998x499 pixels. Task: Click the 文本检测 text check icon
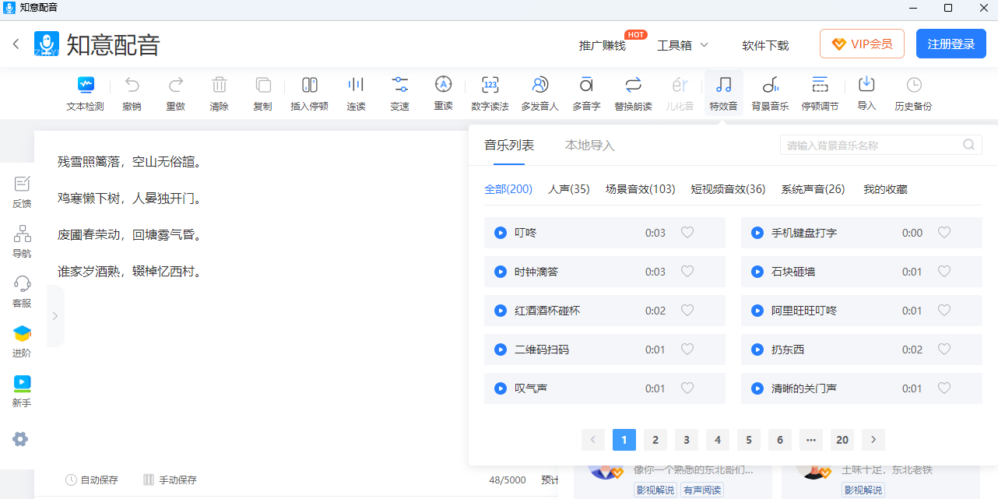tap(85, 86)
